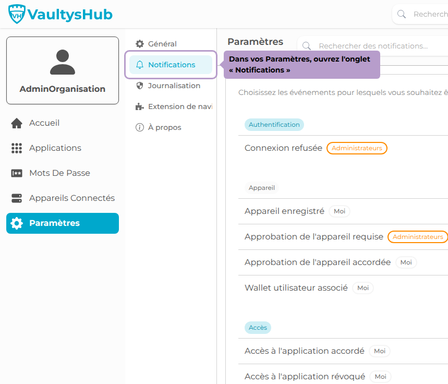
Task: Select the Mots De Passe password icon
Action: pos(17,173)
